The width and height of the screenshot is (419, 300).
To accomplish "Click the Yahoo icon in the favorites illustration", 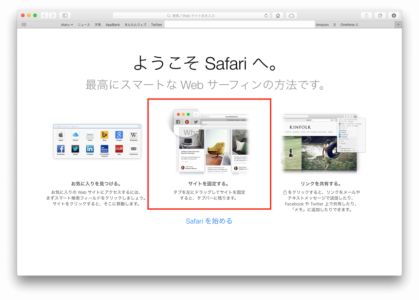I will [90, 135].
